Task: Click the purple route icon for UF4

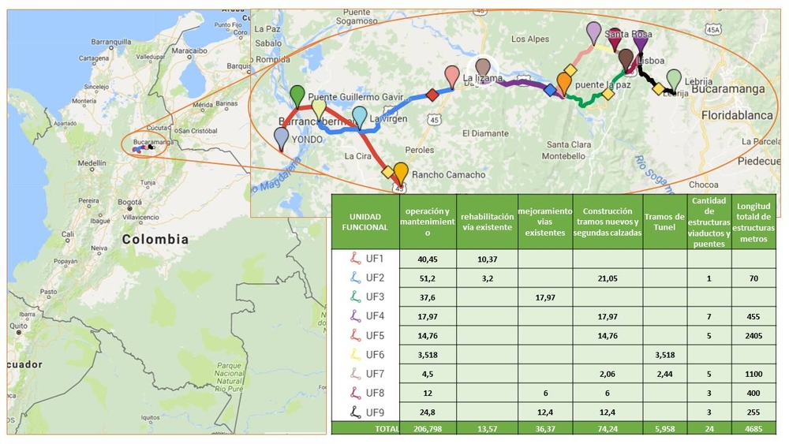Action: click(356, 315)
